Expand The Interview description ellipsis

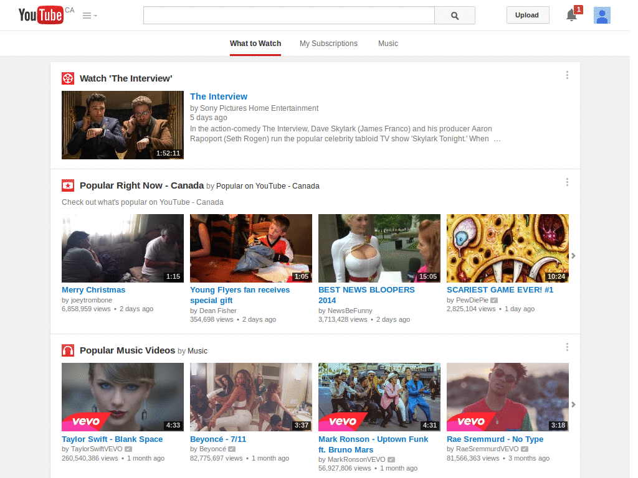(x=497, y=139)
